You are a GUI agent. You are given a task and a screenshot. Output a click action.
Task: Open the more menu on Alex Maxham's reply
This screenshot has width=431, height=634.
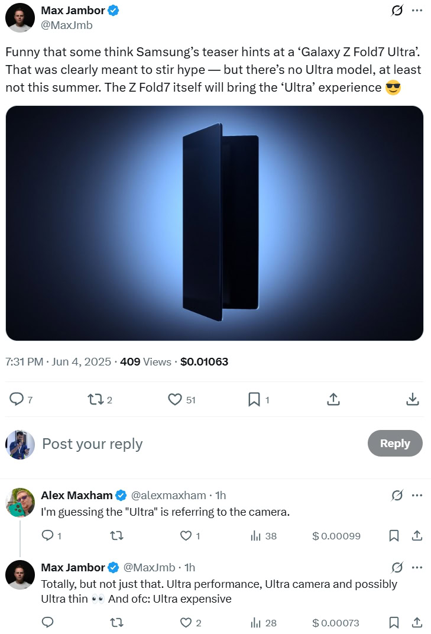[417, 495]
